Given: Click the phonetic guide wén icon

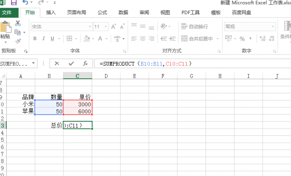Looking at the screenshot, I should tap(117, 39).
